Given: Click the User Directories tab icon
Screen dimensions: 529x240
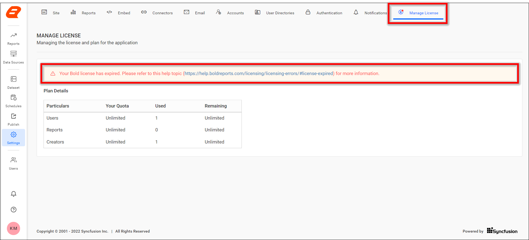Looking at the screenshot, I should pos(257,12).
